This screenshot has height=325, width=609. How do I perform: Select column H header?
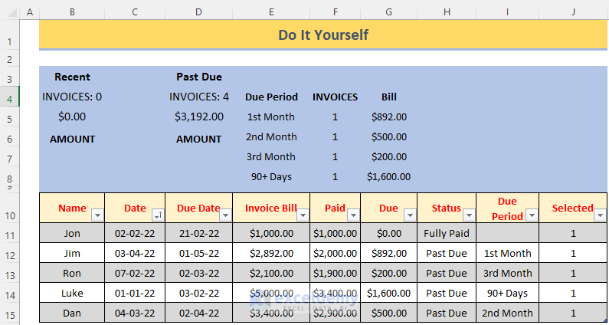tap(447, 12)
